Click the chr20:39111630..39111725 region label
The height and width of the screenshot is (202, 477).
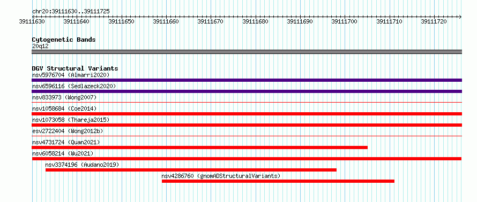71,12
